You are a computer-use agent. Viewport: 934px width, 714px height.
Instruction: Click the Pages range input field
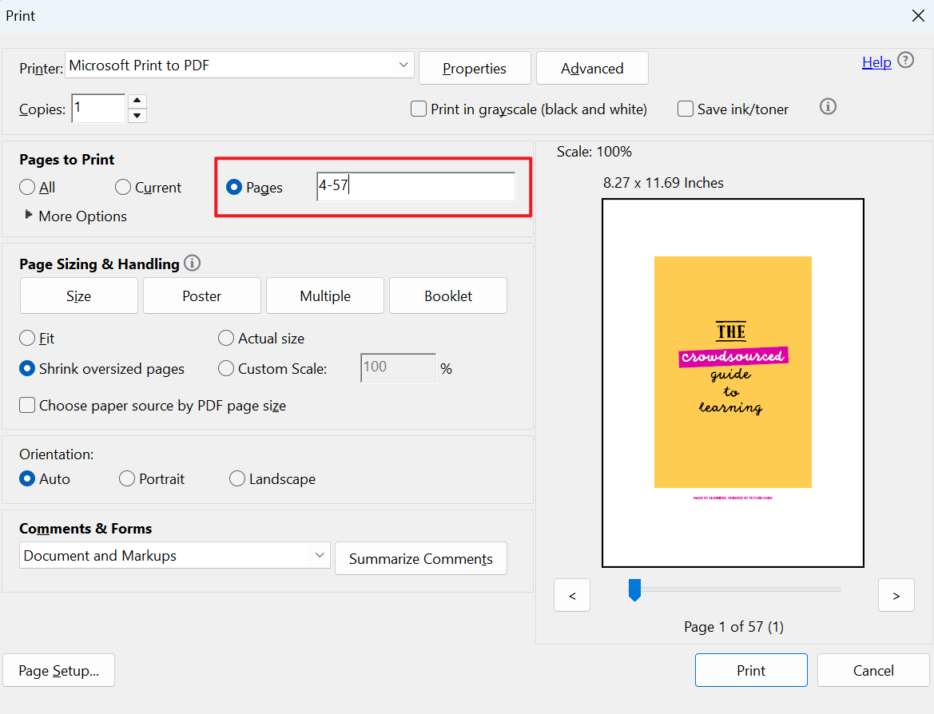pos(415,186)
